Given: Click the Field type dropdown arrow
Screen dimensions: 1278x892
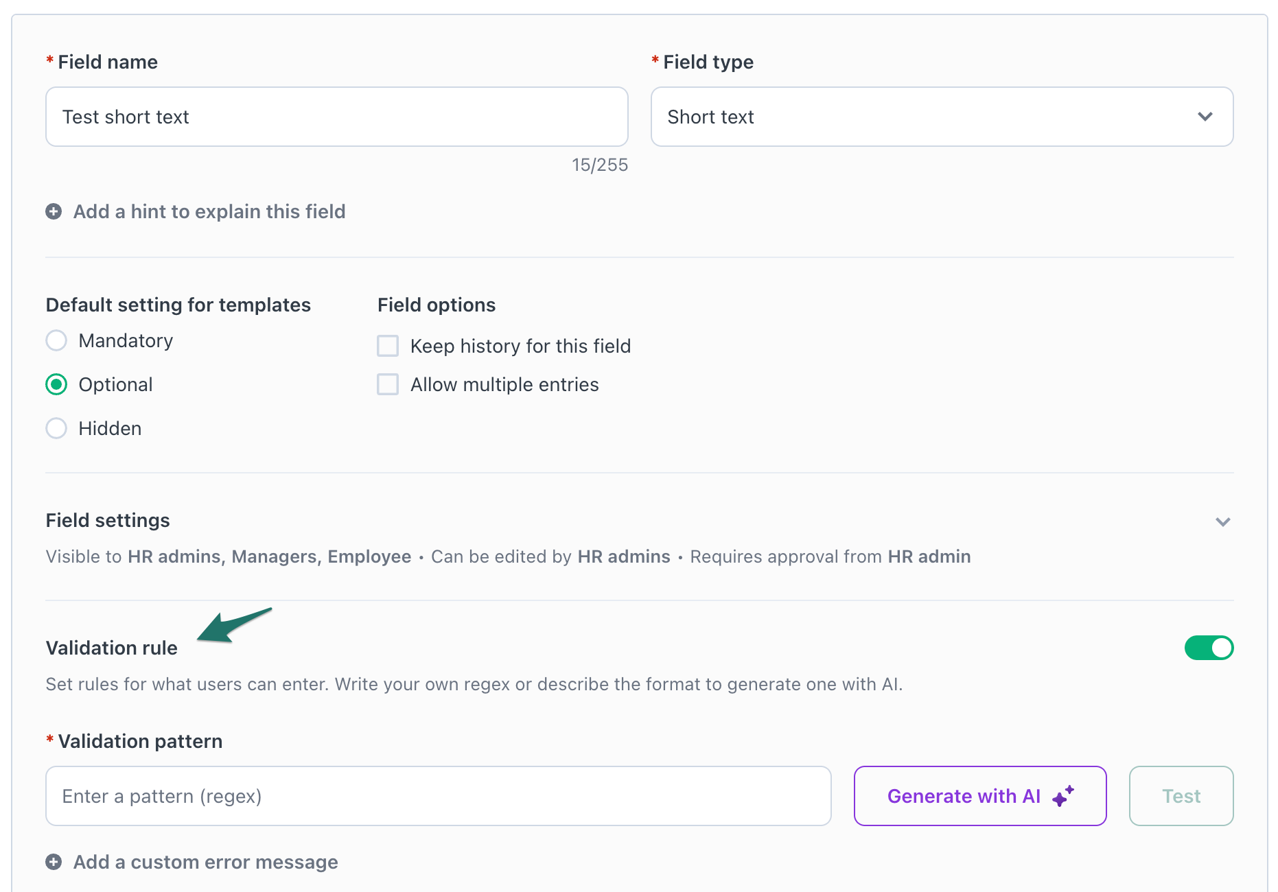Looking at the screenshot, I should tap(1205, 117).
